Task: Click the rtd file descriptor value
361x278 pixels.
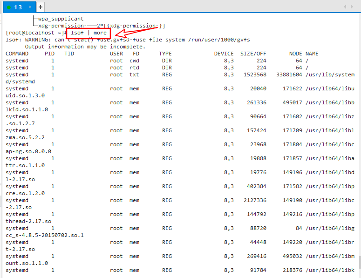Action: point(134,68)
